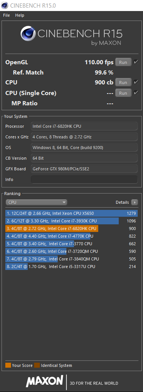This screenshot has width=143, height=392.
Task: Click the Identical System brown legend swatch
Action: click(x=37, y=365)
